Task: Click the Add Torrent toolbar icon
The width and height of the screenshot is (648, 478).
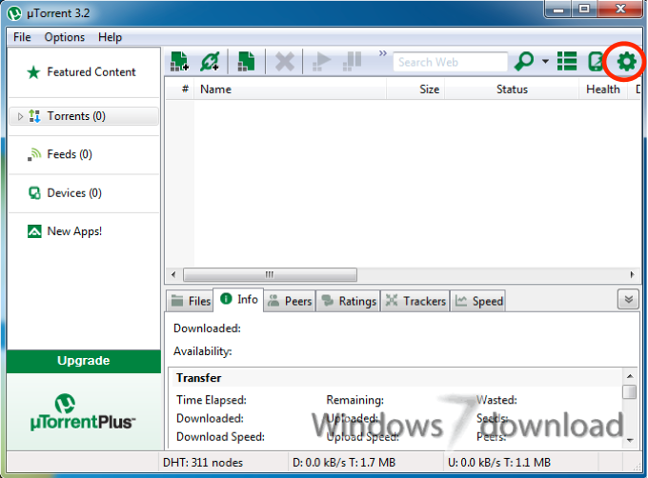Action: 179,62
